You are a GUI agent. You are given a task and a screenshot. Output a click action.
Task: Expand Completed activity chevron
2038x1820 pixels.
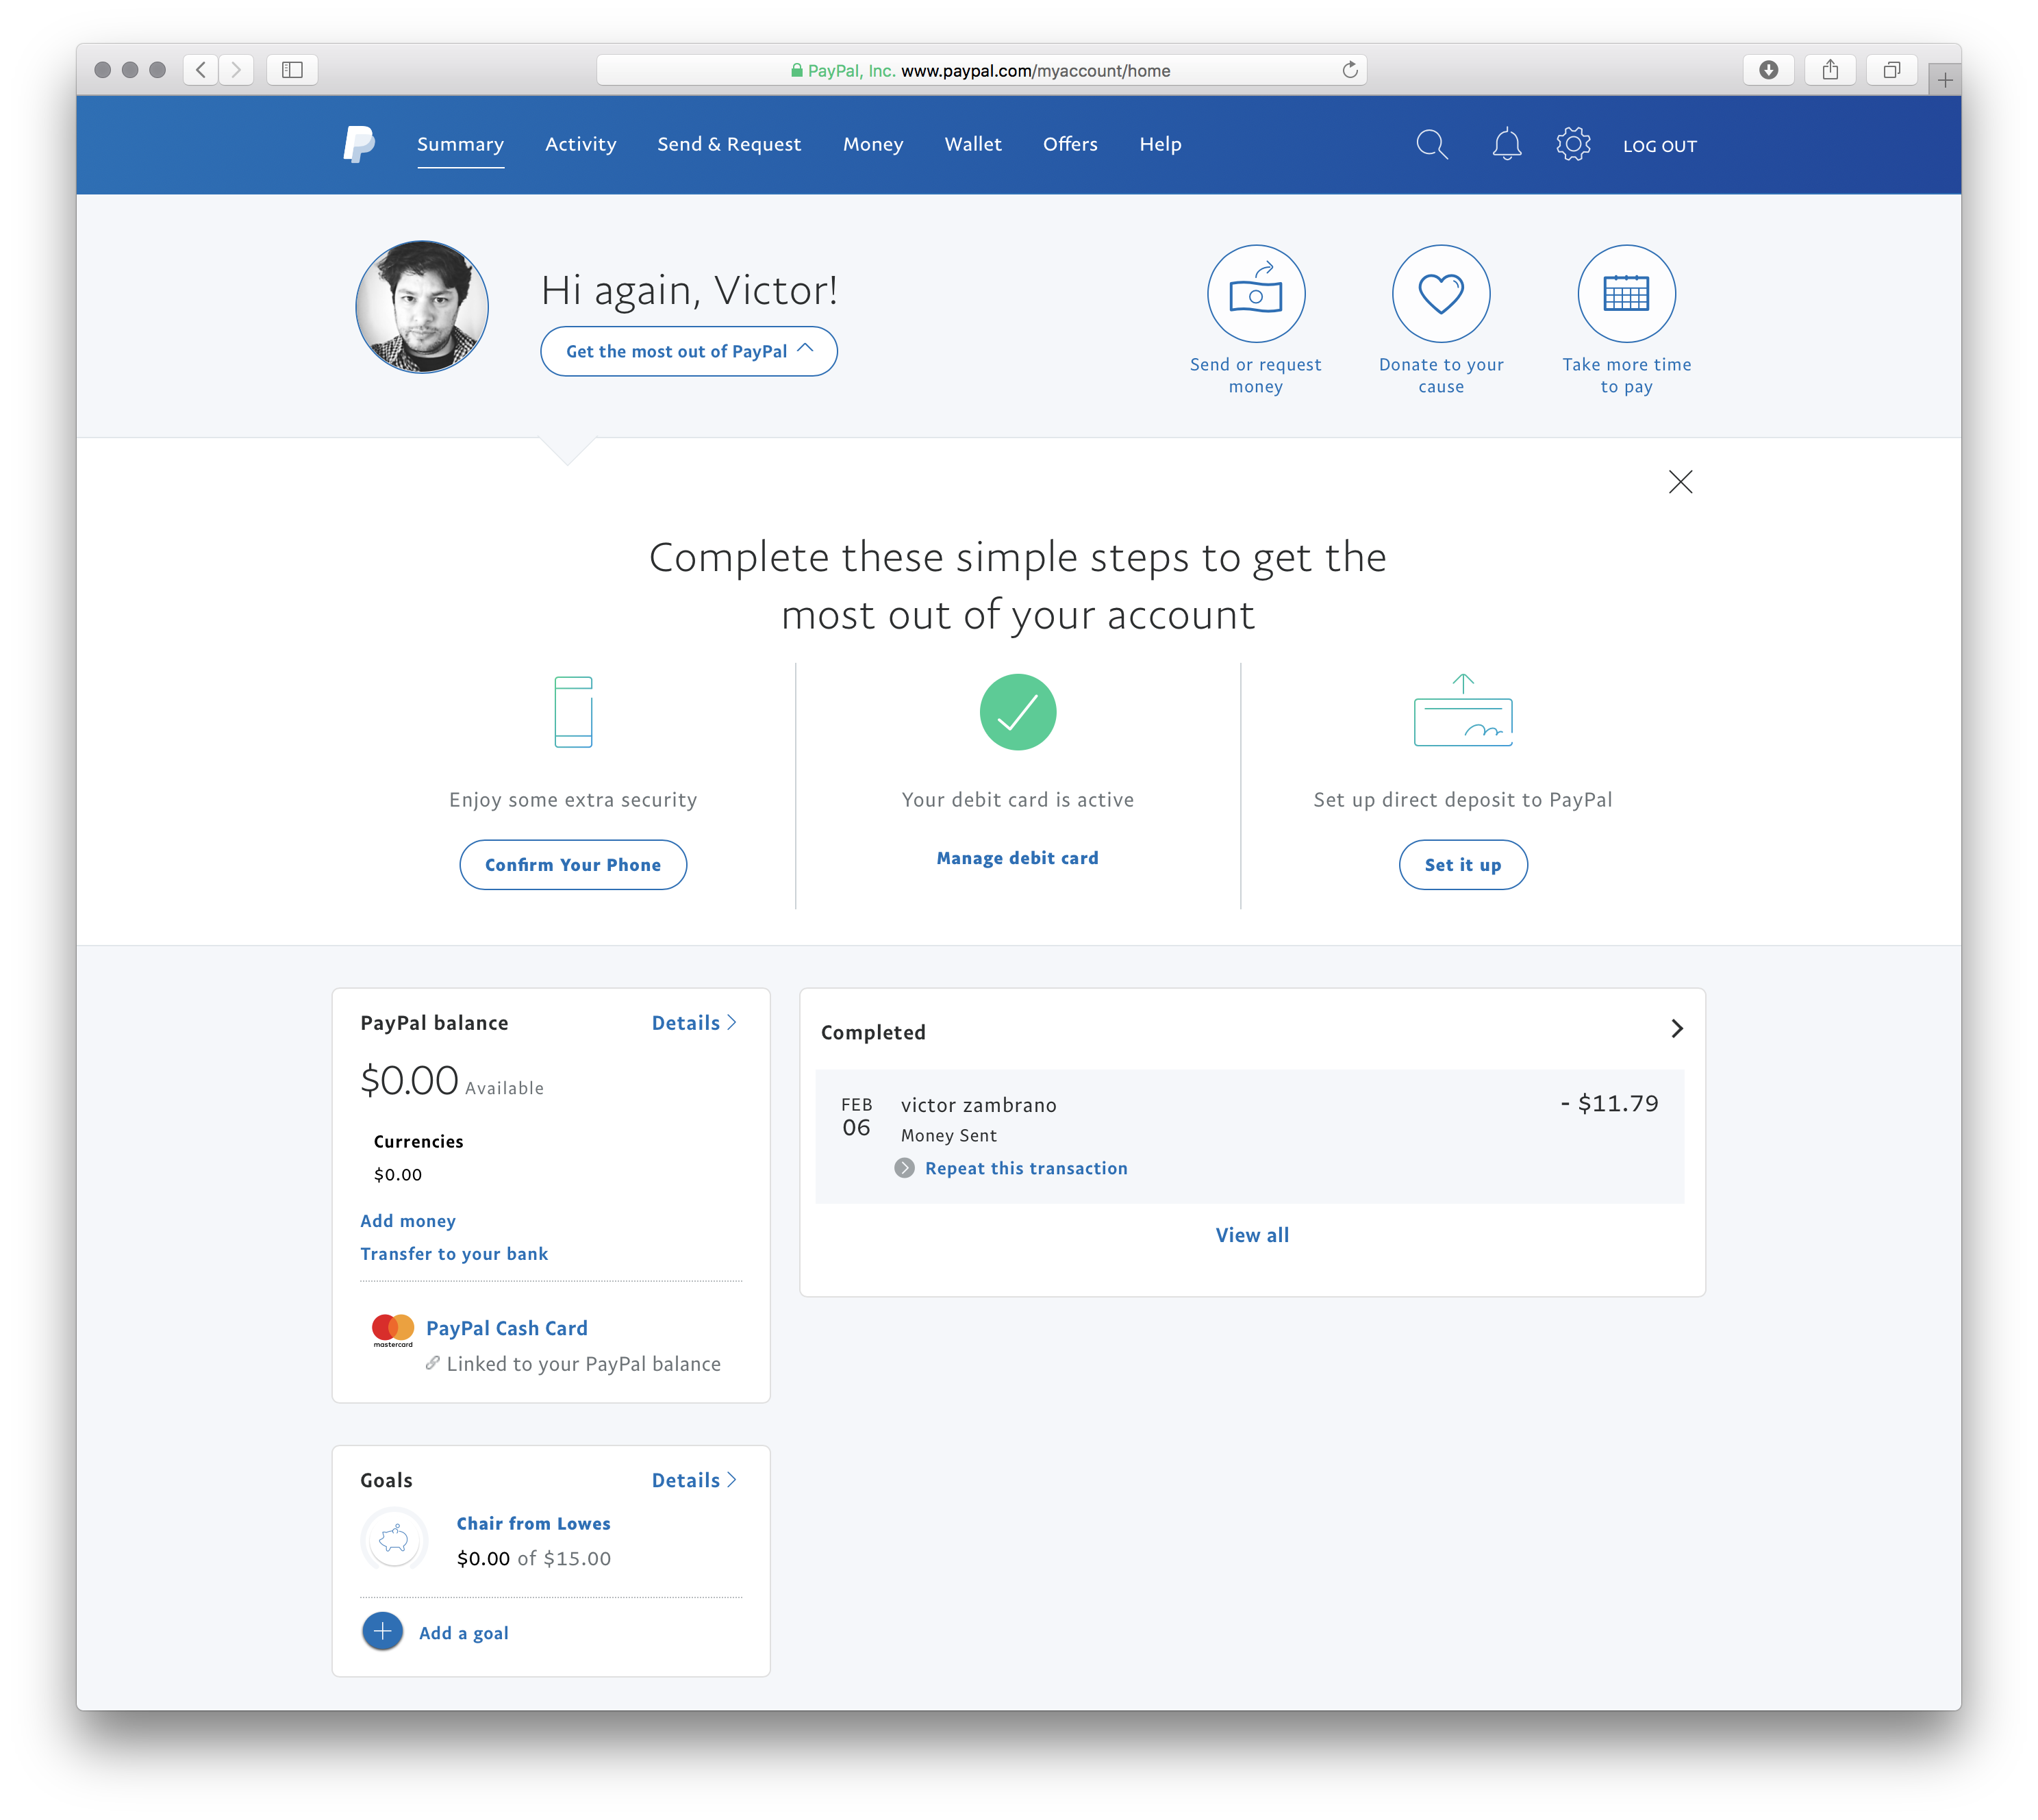pyautogui.click(x=1677, y=1028)
